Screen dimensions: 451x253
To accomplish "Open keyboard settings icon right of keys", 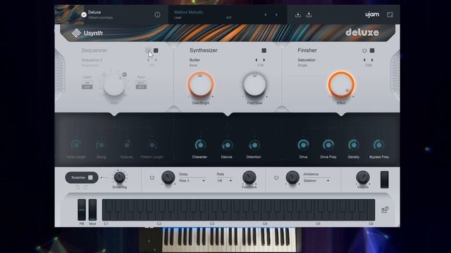I will tap(385, 209).
